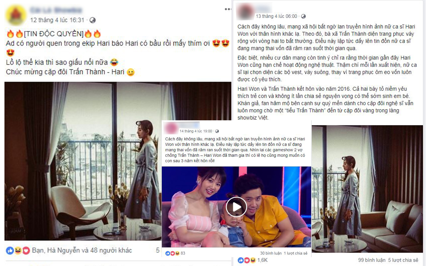Open the 30 bình luận comments link
Image resolution: width=428 pixels, height=266 pixels.
coord(271,253)
